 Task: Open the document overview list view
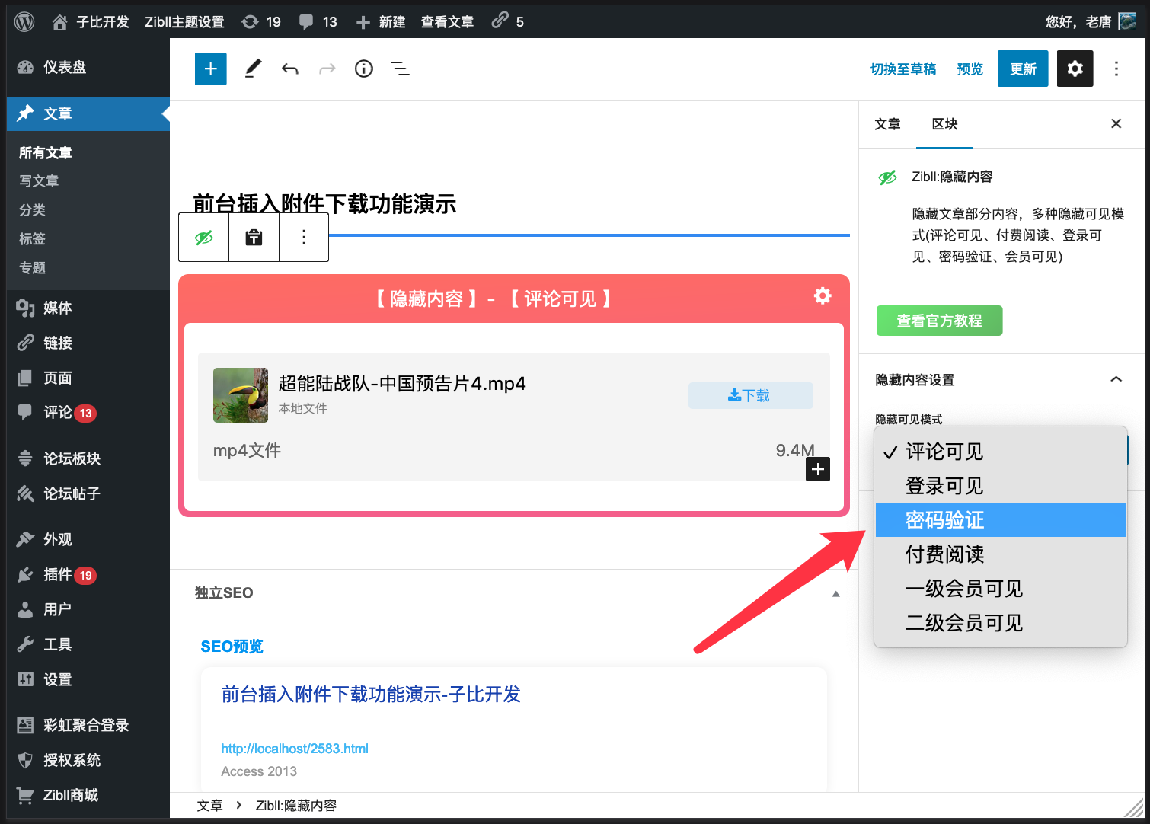(400, 69)
